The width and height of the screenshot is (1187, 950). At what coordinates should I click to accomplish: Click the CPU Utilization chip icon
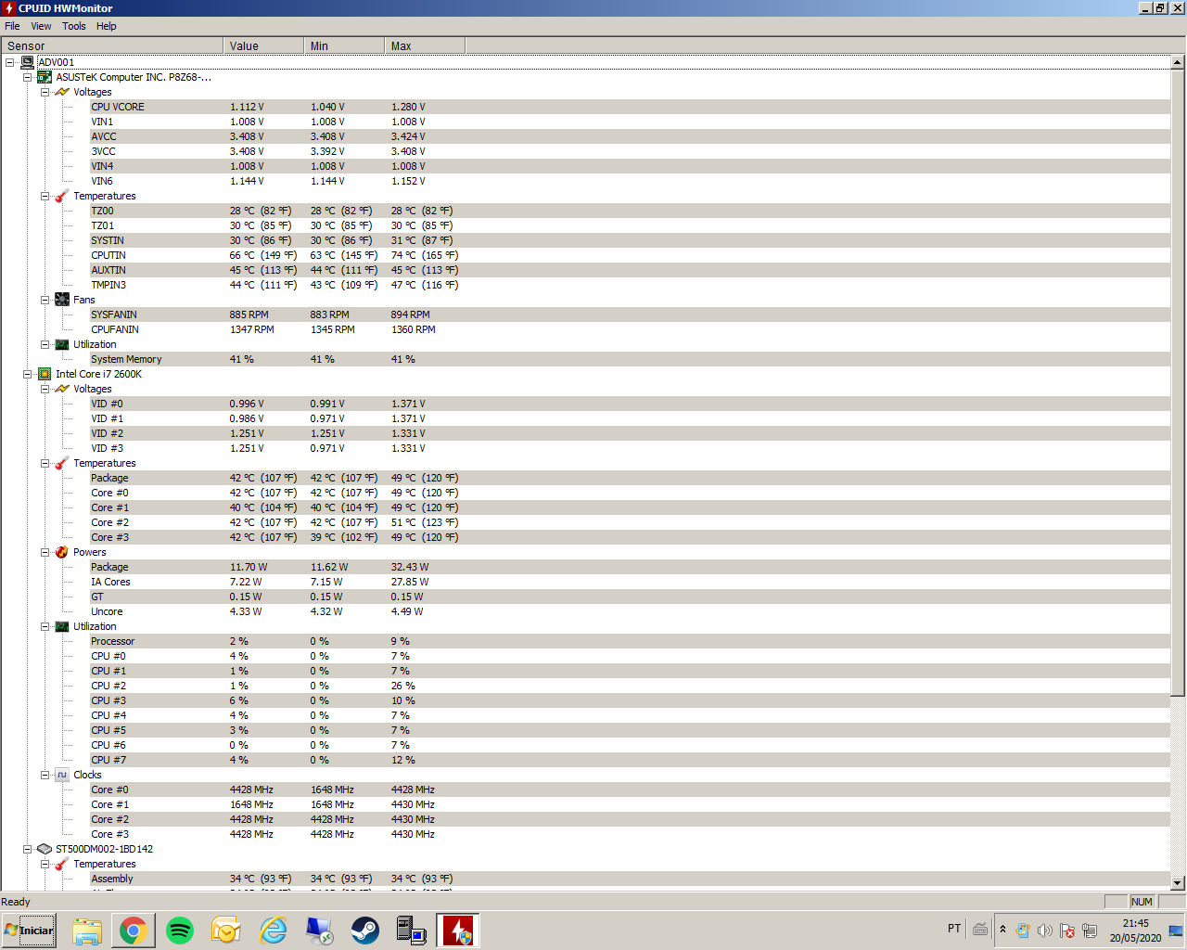click(x=62, y=626)
